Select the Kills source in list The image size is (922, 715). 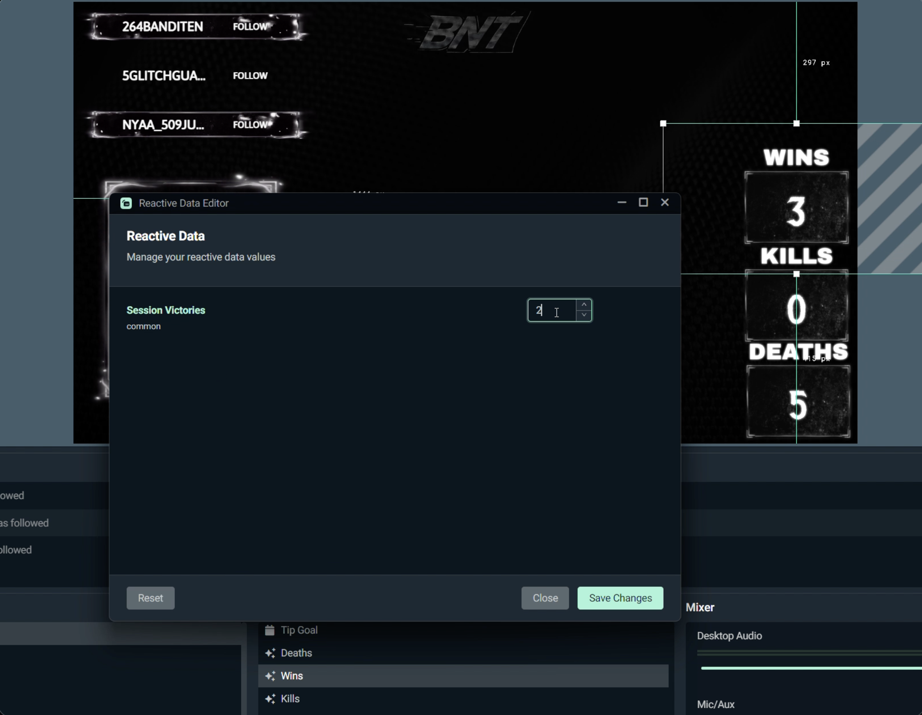click(291, 699)
